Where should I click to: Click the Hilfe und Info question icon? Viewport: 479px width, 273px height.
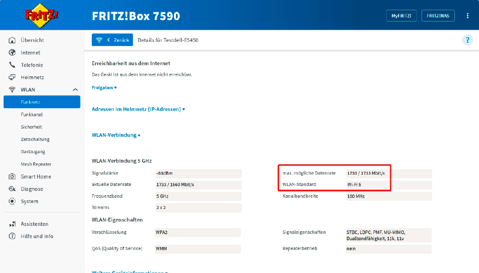click(x=12, y=236)
